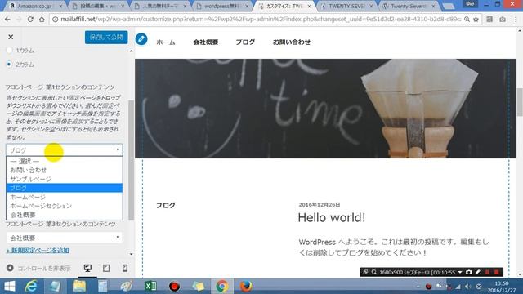Choose ホームページ in the dropdown list
This screenshot has height=294, width=523.
click(64, 197)
